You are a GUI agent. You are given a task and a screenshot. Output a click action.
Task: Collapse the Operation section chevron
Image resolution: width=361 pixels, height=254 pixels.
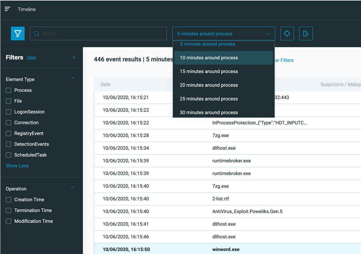point(73,187)
